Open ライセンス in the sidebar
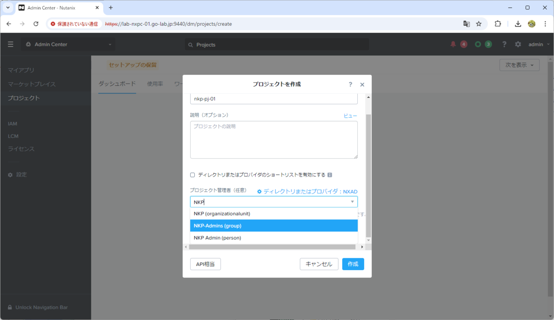The width and height of the screenshot is (554, 320). tap(21, 149)
